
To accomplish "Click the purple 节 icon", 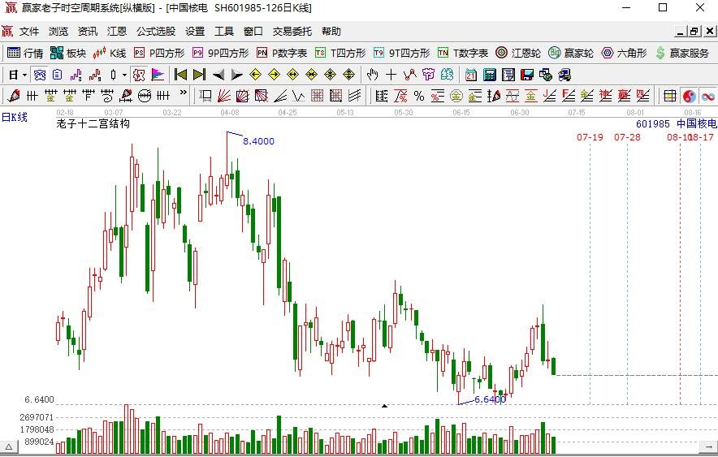I will tap(428, 75).
